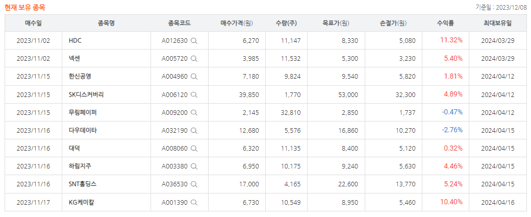Screen dimensions: 531x217
Task: Select the 최대보유일 column header
Action: pos(497,23)
